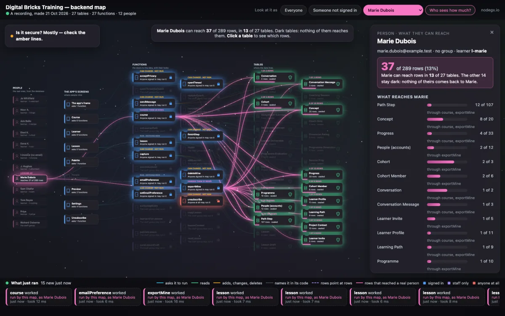Click the shield icon on Conversation table
The width and height of the screenshot is (505, 316).
(290, 78)
